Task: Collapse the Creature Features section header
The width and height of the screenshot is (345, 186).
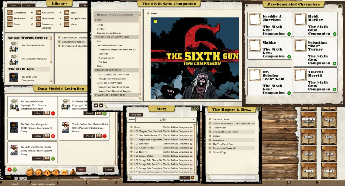Action: [x=116, y=70]
